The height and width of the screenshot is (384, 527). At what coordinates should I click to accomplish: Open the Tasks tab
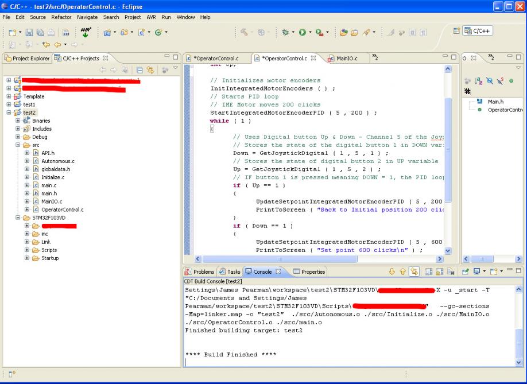[230, 272]
